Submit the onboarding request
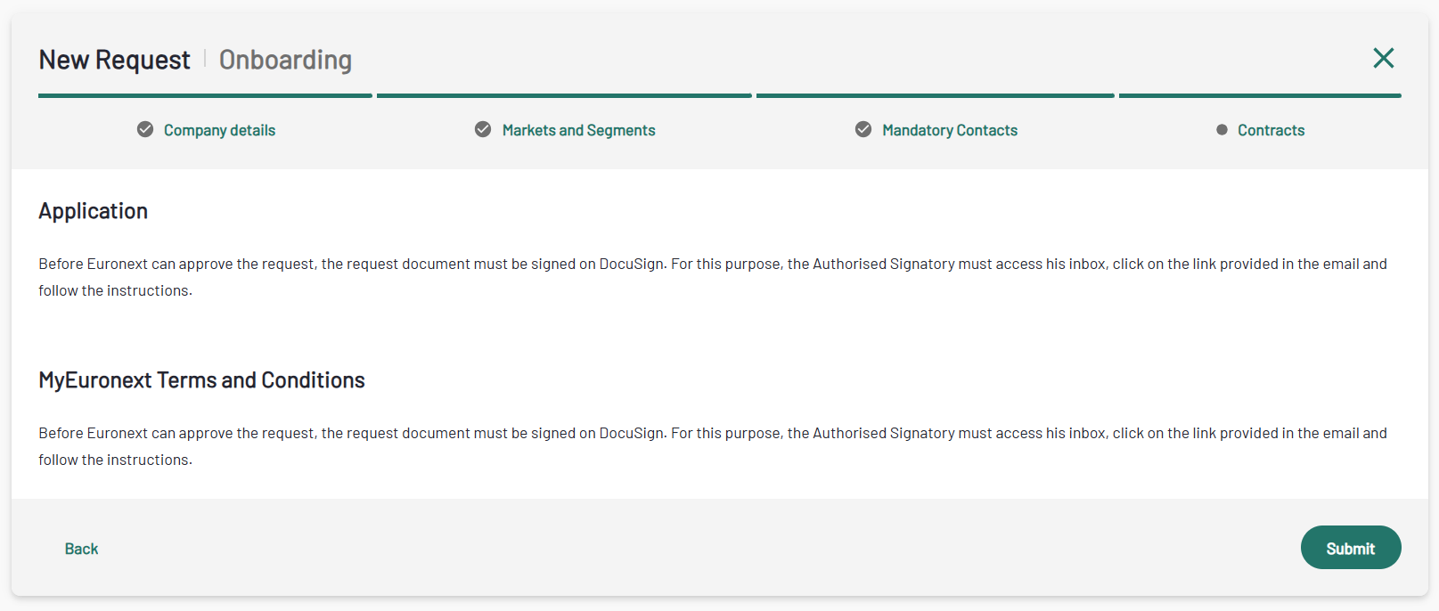This screenshot has width=1439, height=611. click(1351, 548)
